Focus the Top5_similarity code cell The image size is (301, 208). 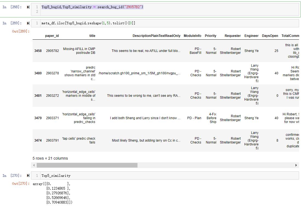pos(165,175)
